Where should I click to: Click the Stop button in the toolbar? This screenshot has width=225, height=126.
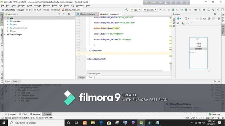[x=190, y=10]
